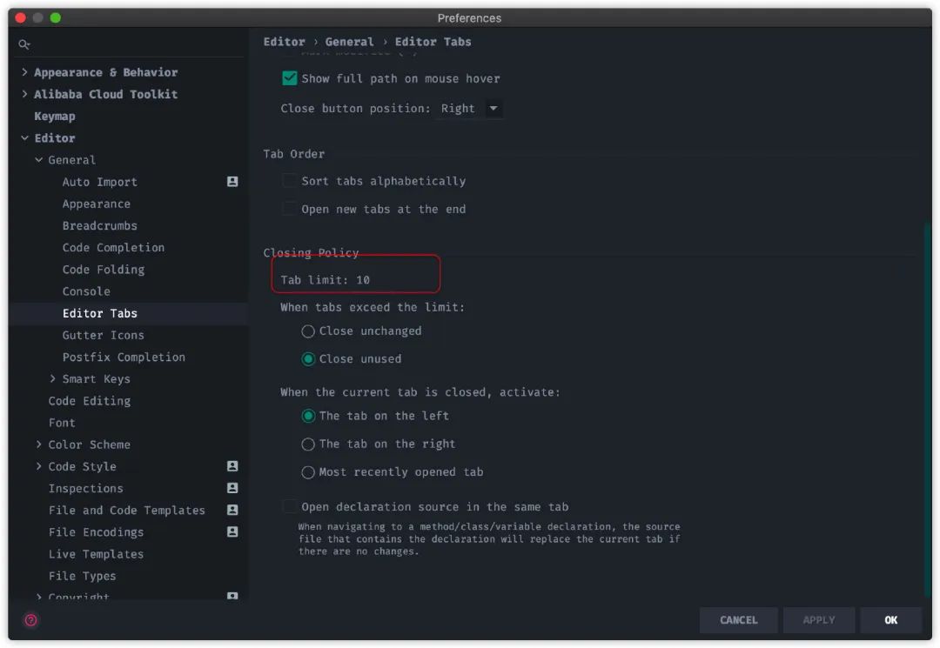This screenshot has width=940, height=648.
Task: Open the Keymap settings page
Action: [55, 117]
